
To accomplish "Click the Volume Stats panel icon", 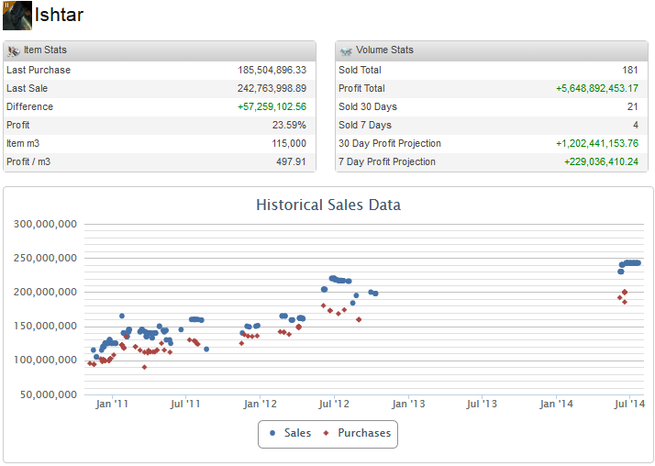I will [x=346, y=50].
